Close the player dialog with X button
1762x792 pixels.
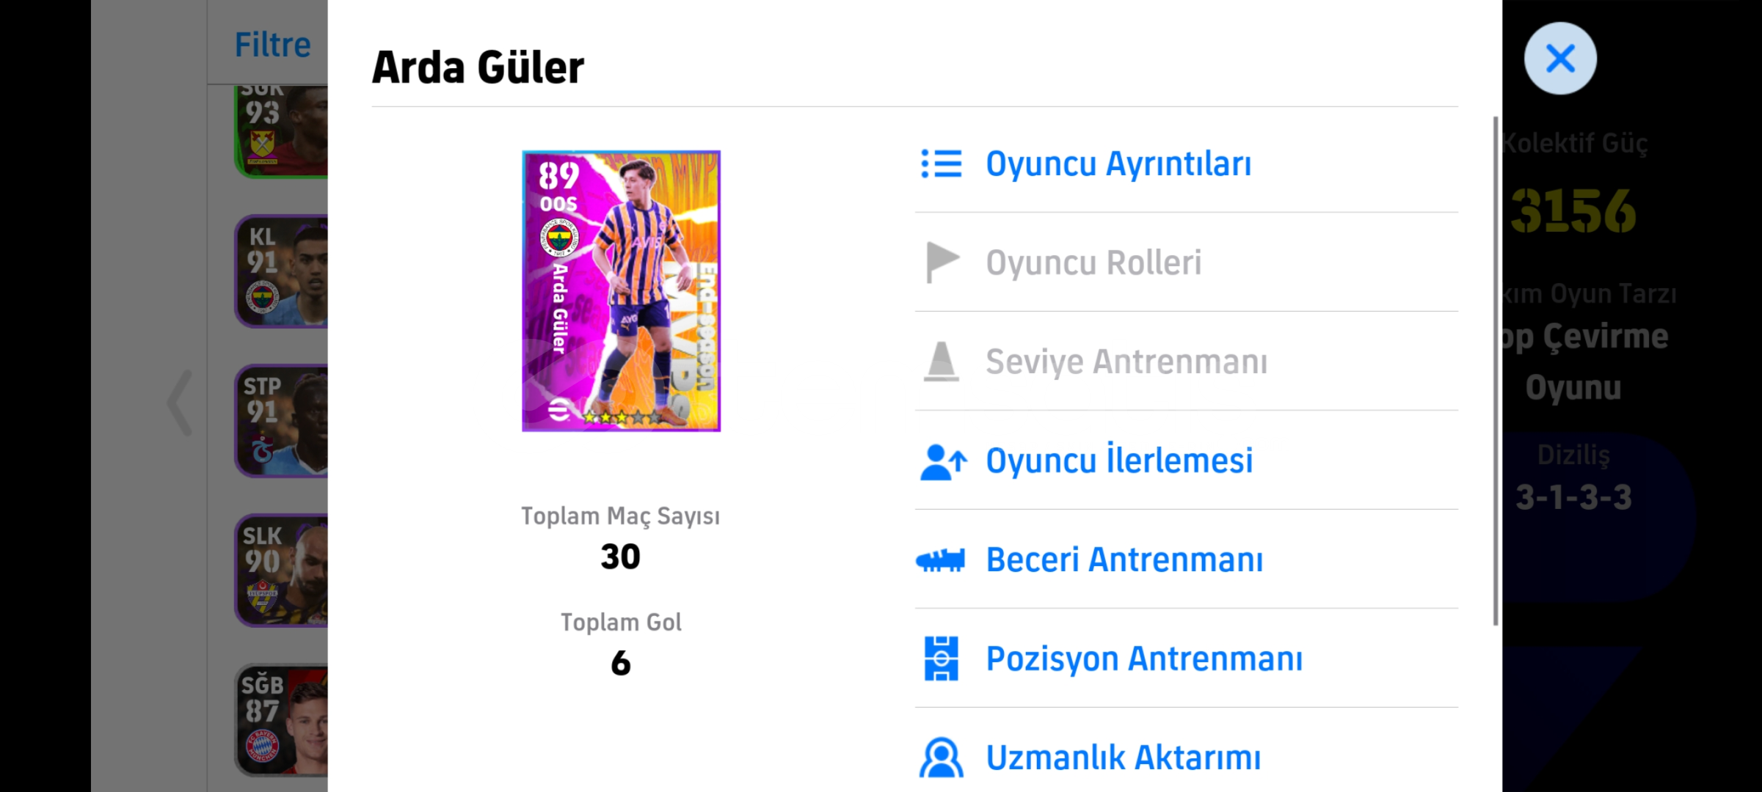[x=1560, y=59]
